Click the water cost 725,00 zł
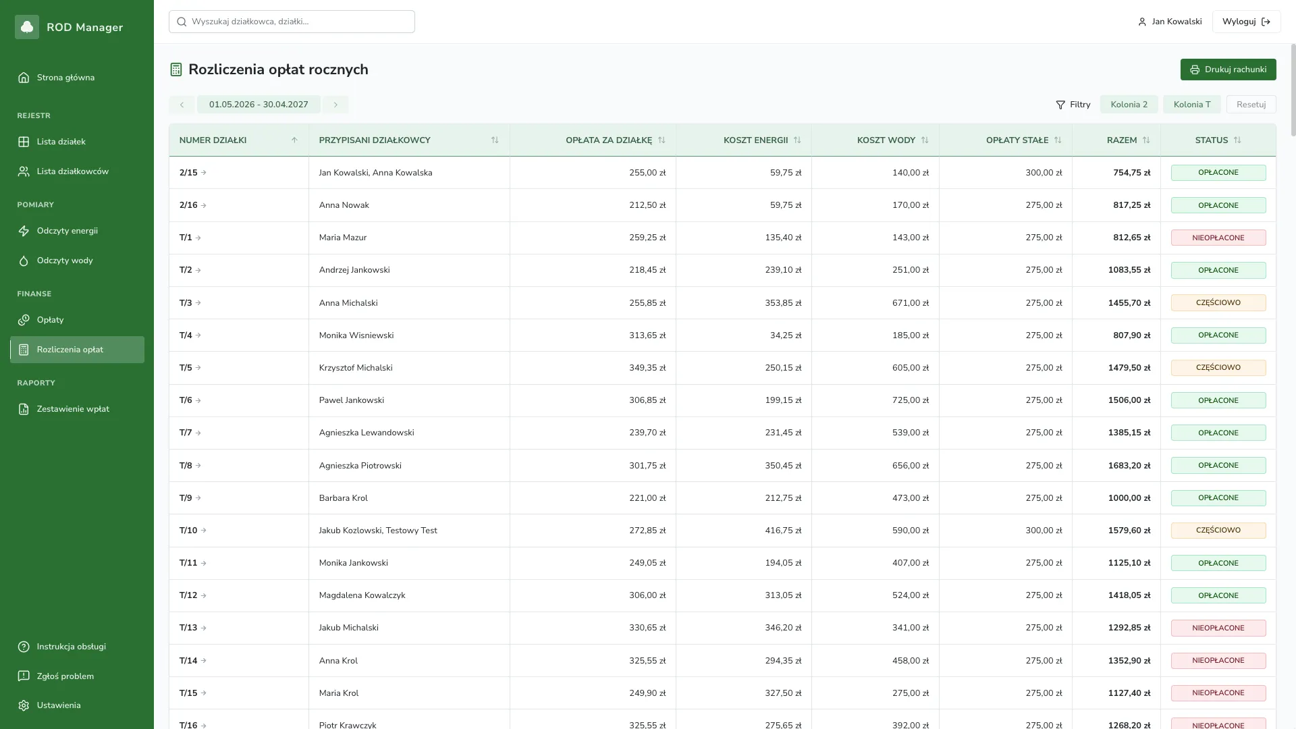The image size is (1296, 729). coord(911,400)
